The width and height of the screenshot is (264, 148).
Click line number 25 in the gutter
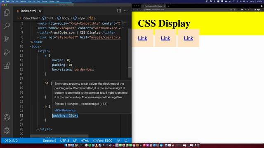point(21,116)
